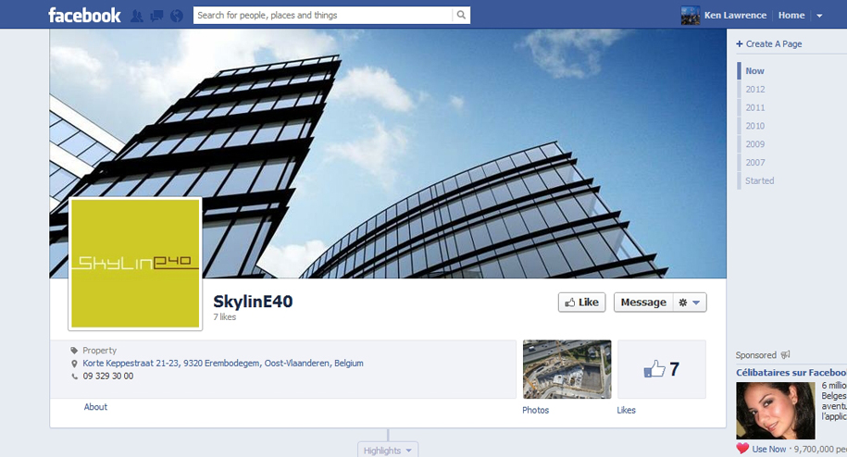Go to the Home page
This screenshot has width=847, height=457.
[791, 15]
